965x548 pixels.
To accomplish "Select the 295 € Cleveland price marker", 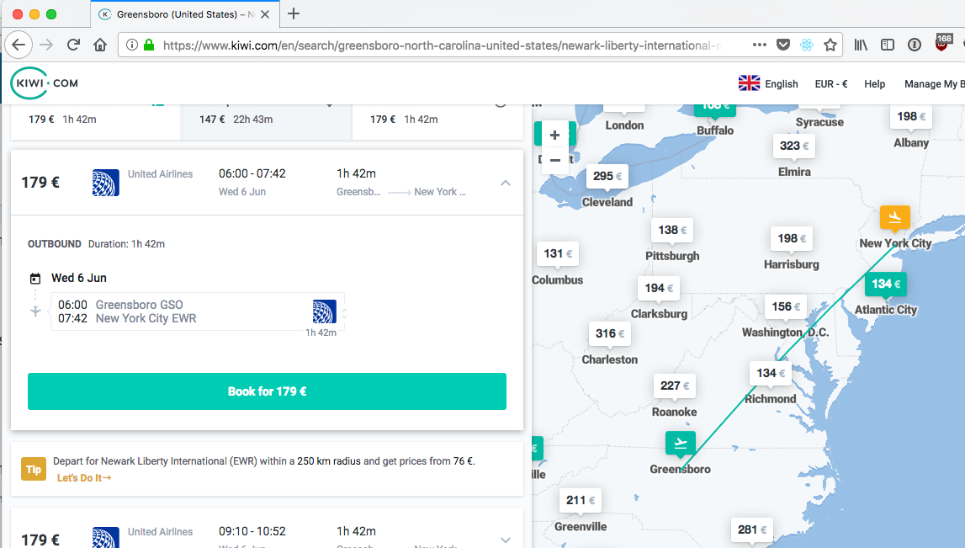I will tap(607, 176).
